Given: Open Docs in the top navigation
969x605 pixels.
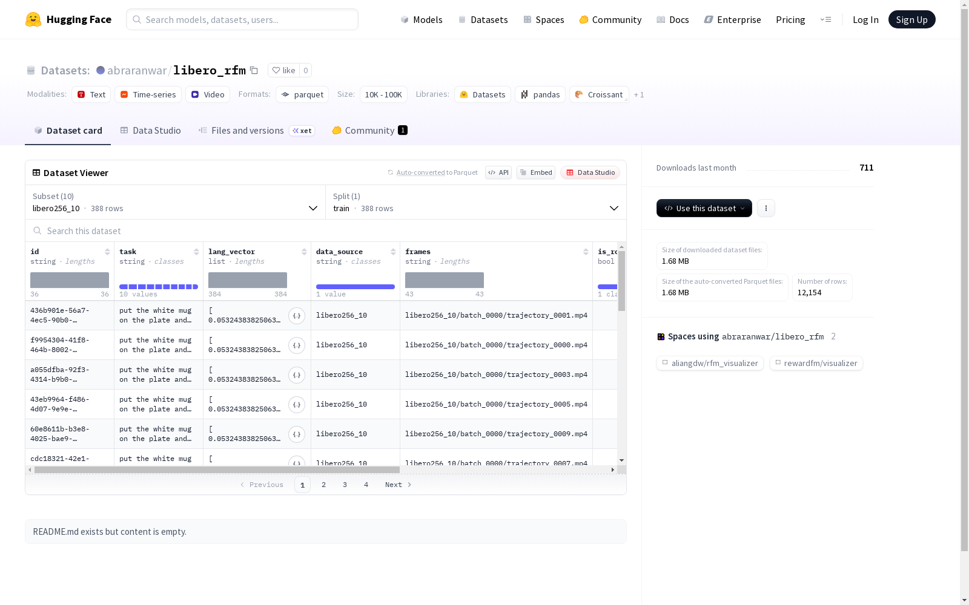Looking at the screenshot, I should (673, 19).
